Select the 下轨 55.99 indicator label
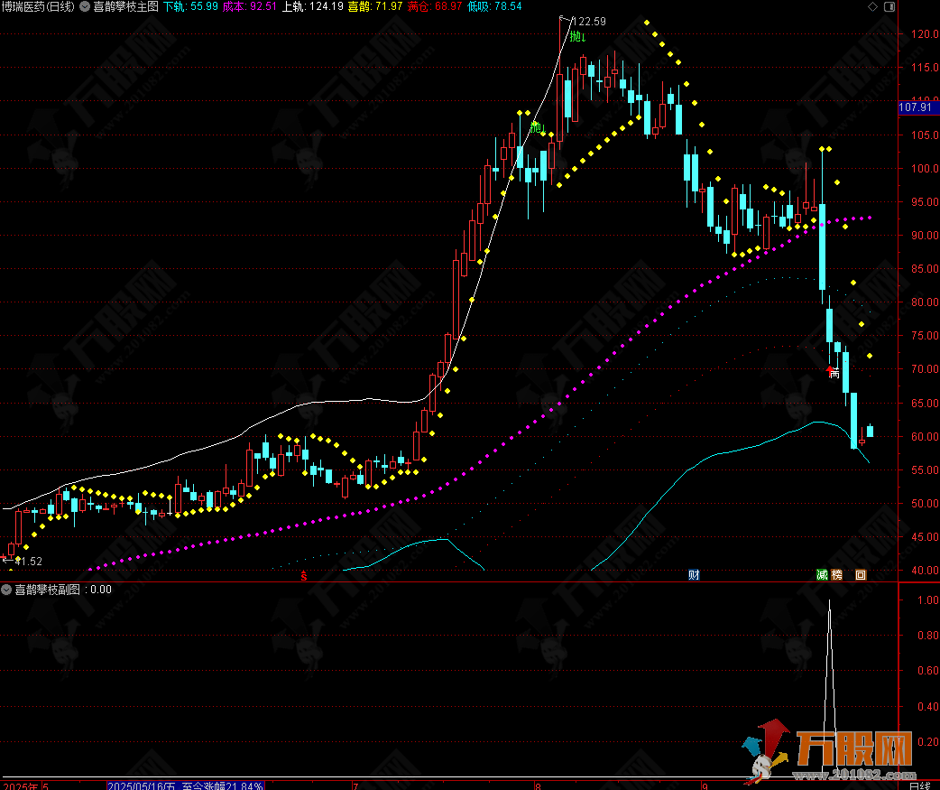Viewport: 940px width, 790px height. (190, 6)
